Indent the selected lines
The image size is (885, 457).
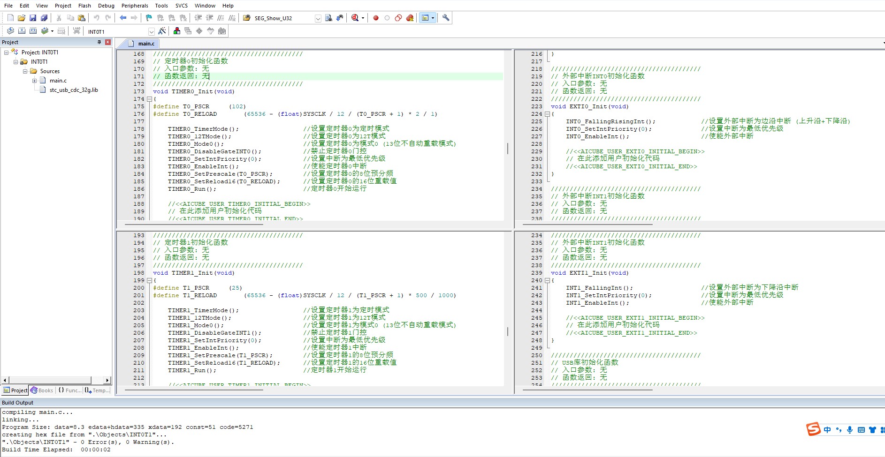pos(198,18)
